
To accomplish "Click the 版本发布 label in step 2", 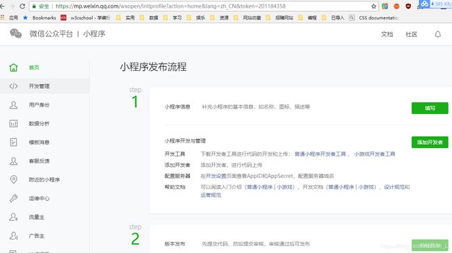I will point(175,244).
